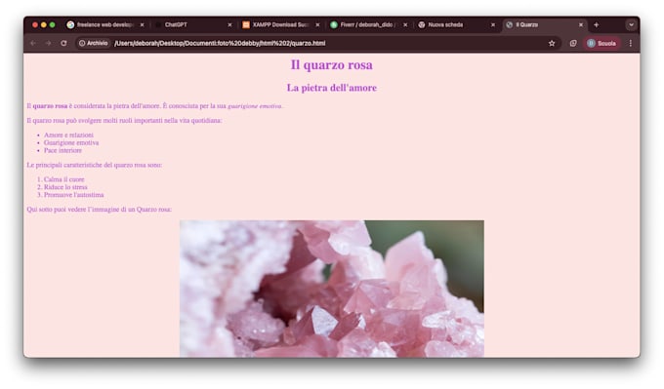664x389 pixels.
Task: Click the 'Promuove l'autostima' list item
Action: (73, 195)
